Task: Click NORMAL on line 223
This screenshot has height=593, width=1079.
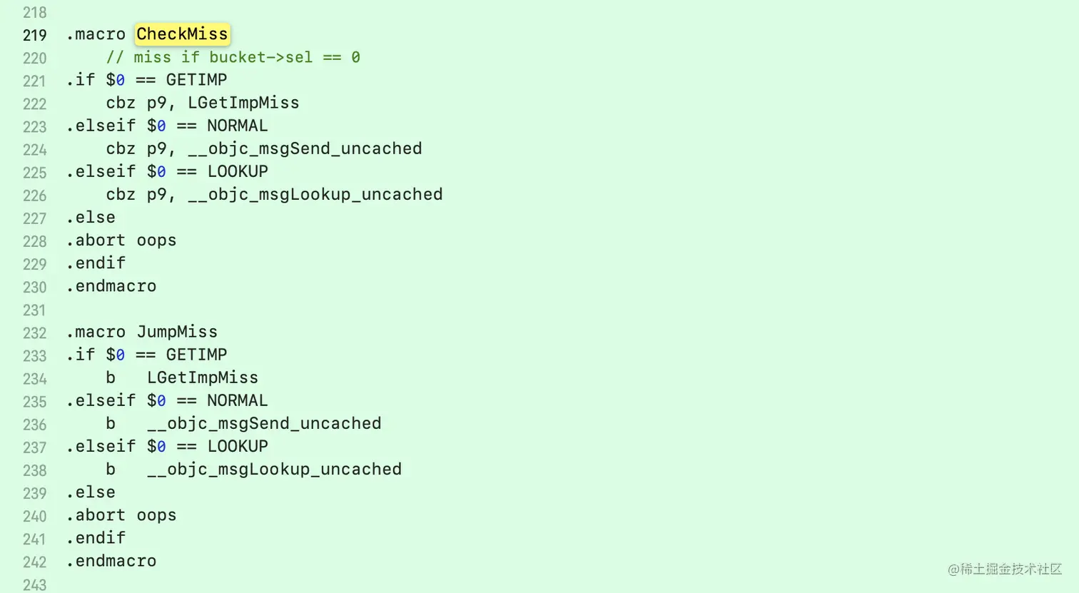Action: [x=238, y=126]
